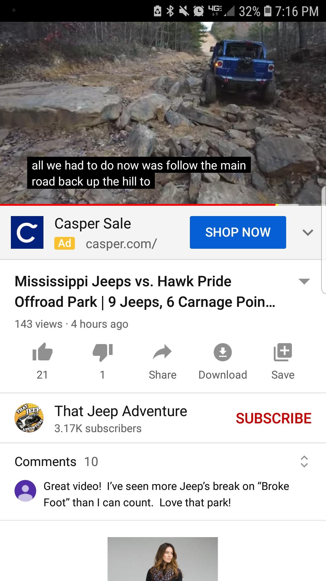Tap the commenter's purple profile avatar
The width and height of the screenshot is (326, 581).
coord(25,491)
